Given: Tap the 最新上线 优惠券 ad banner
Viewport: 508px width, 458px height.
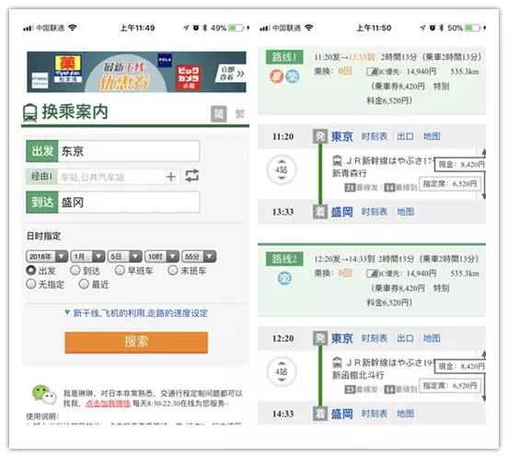Looking at the screenshot, I should point(136,72).
